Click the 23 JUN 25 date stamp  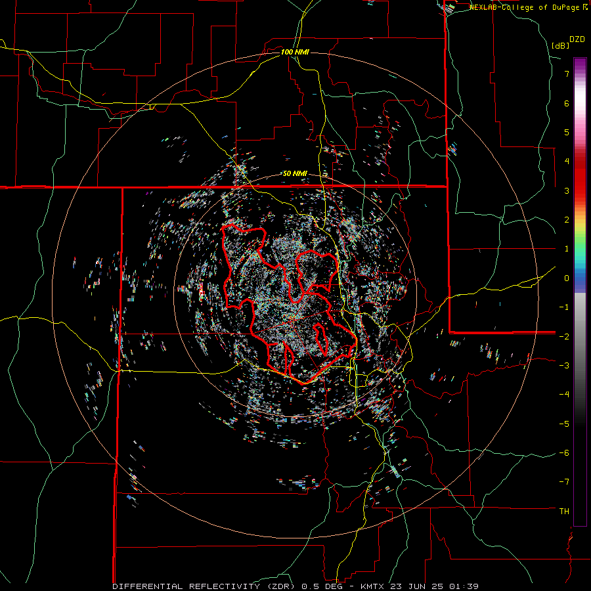coord(418,586)
